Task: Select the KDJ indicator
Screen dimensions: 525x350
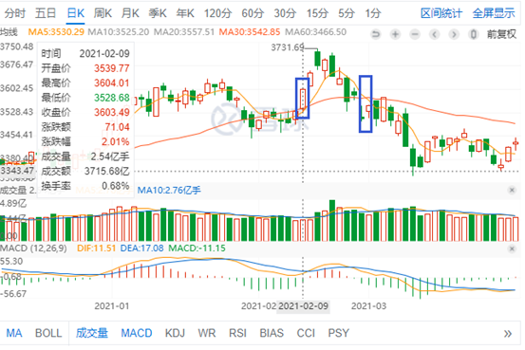Action: (175, 333)
